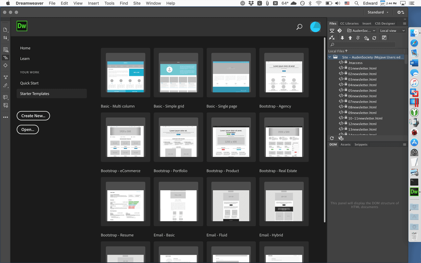Click the Live View Options icon
This screenshot has width=421, height=263.
point(5,50)
